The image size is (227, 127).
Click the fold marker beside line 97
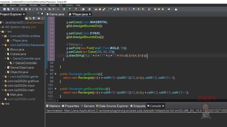[55, 74]
